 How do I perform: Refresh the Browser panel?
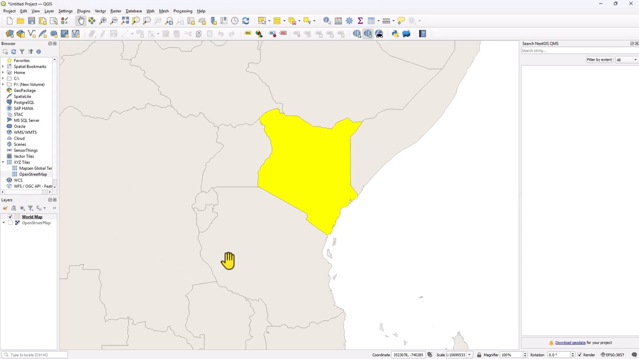pos(13,51)
